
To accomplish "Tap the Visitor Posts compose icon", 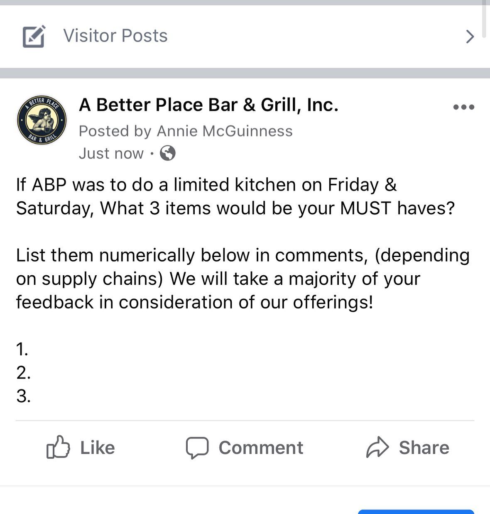I will (34, 37).
